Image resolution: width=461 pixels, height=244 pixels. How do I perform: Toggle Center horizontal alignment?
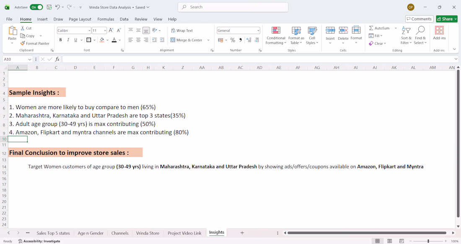pos(138,40)
